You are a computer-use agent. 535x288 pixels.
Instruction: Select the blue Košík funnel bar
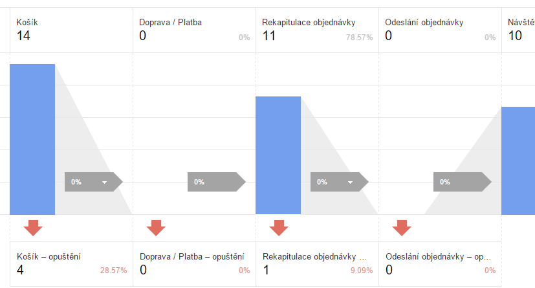coord(32,139)
